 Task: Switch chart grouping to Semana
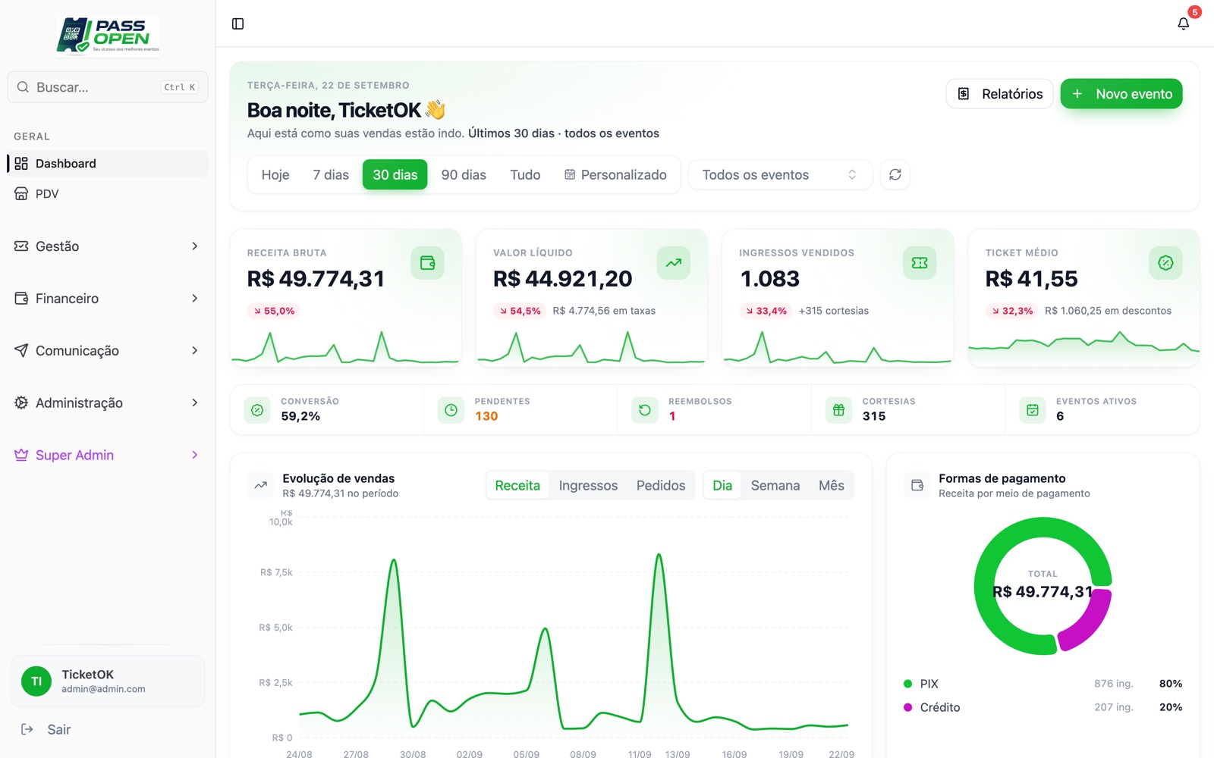point(775,486)
